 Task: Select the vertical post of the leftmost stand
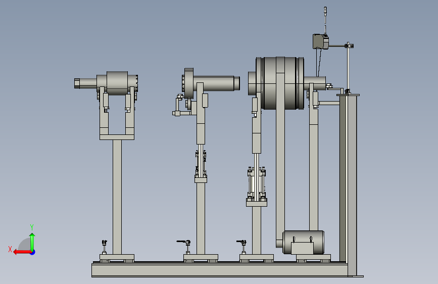117,197
